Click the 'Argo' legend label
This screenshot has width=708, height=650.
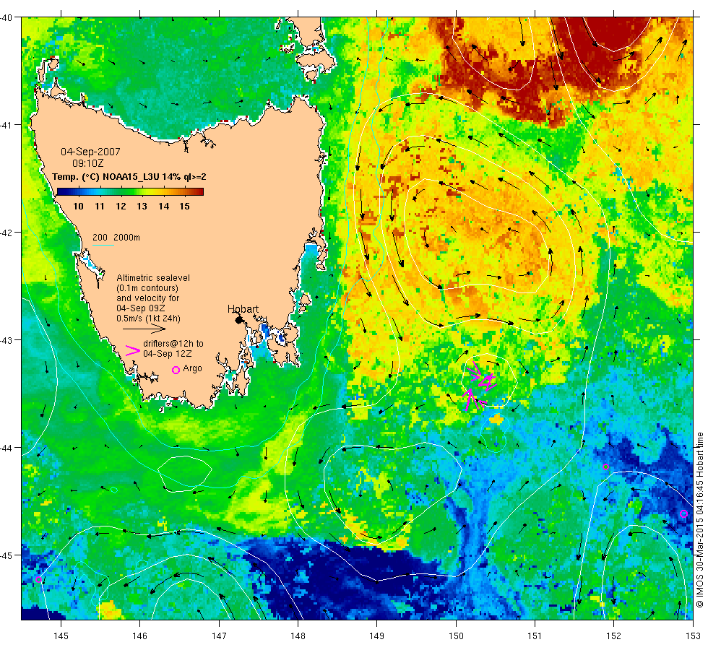coord(192,368)
